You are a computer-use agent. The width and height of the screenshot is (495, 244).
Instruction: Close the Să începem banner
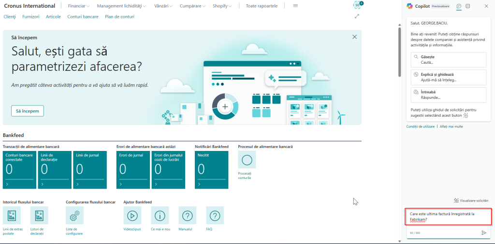pos(354,37)
